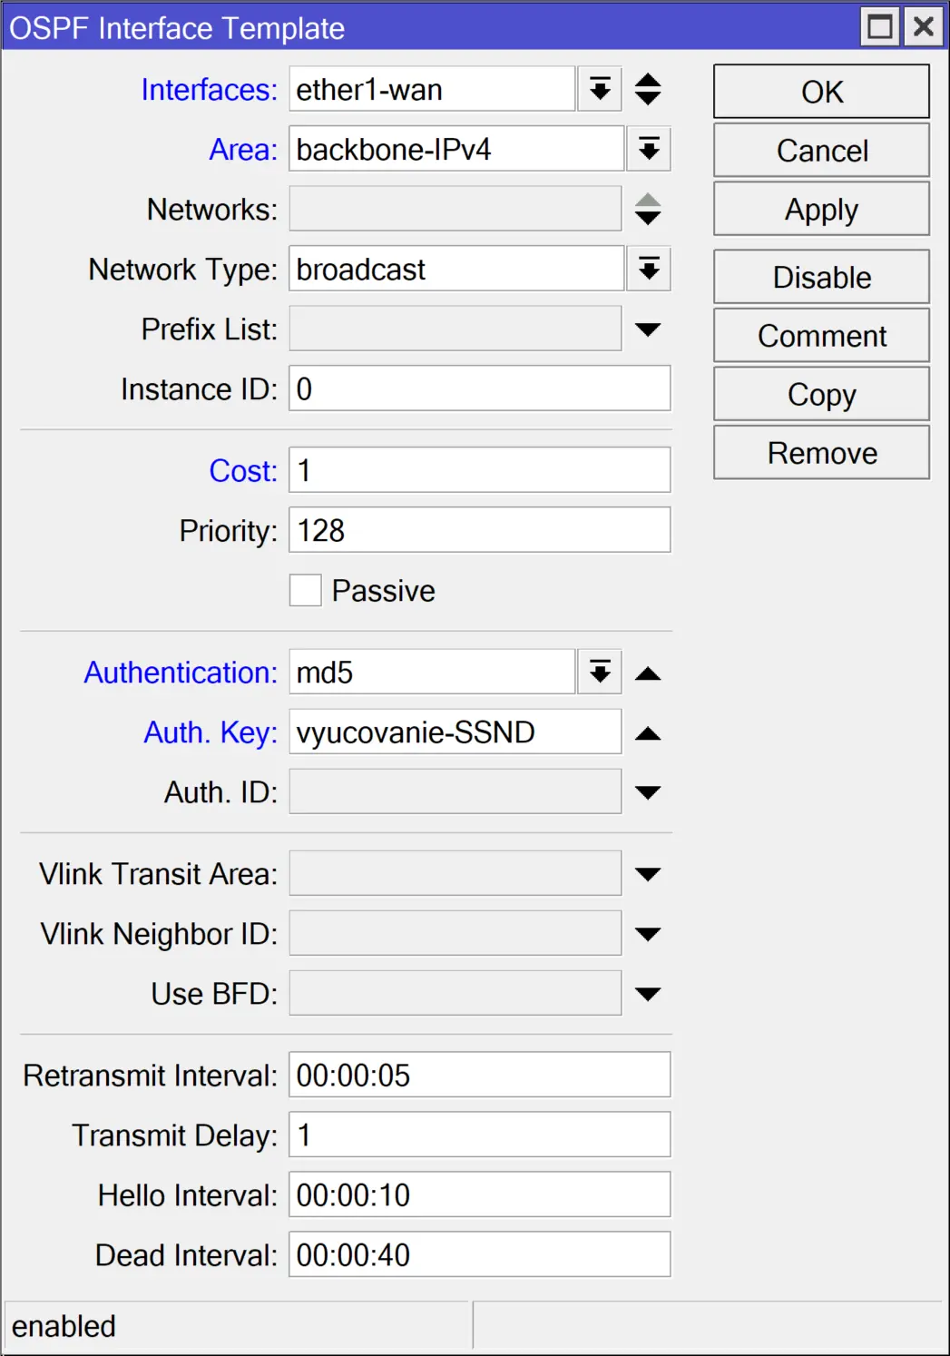Disable this OSPF interface template
This screenshot has height=1356, width=950.
tap(820, 276)
